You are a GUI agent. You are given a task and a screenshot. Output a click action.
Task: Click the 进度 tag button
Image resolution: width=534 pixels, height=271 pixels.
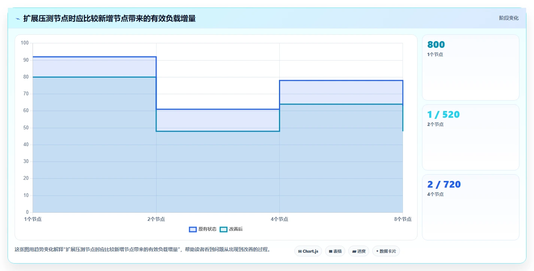[359, 251]
